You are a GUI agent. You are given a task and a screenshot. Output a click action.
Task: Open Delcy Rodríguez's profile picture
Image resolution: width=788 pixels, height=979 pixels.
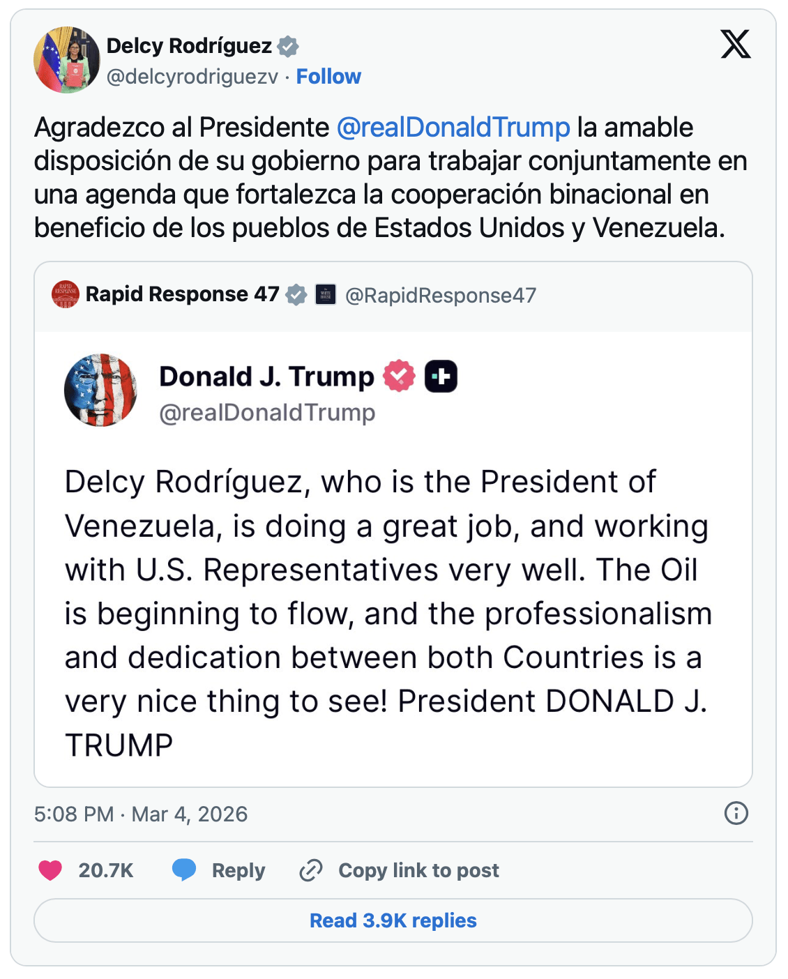pos(67,60)
